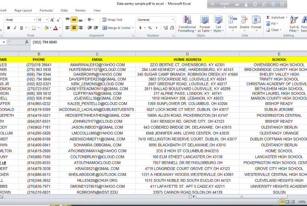Insert cells with Insert button
Image resolution: width=307 pixels, height=206 pixels.
[x=233, y=23]
